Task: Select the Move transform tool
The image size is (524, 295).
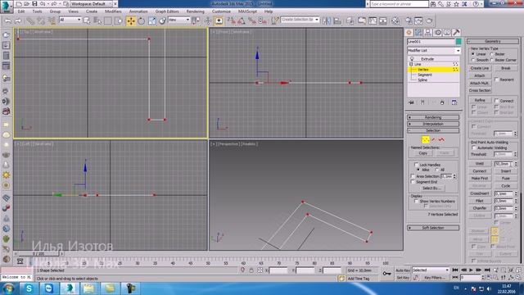Action: 131,20
